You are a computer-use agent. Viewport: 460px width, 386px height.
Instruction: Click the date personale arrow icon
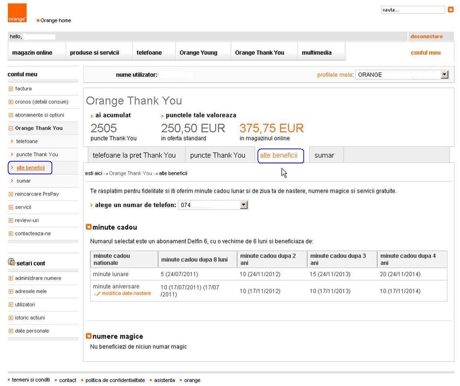11,331
